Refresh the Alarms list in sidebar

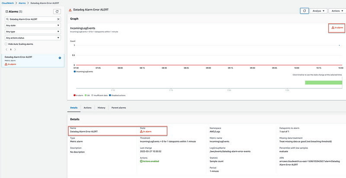point(57,12)
